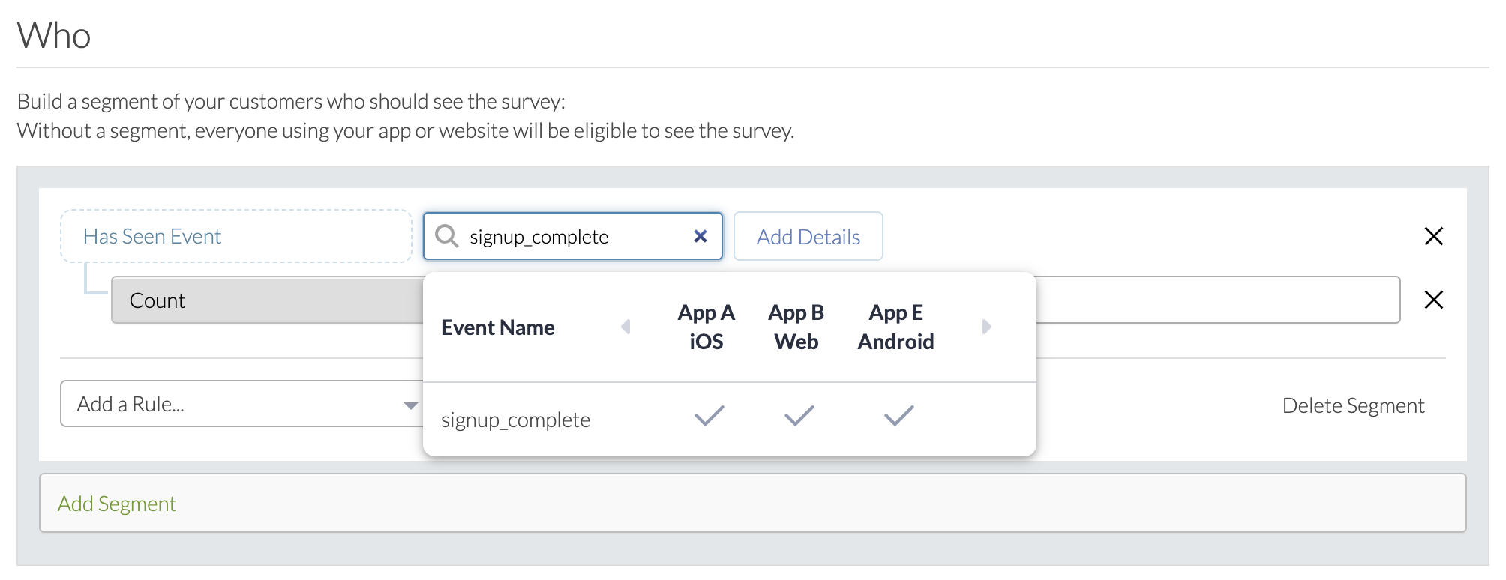Clear the signup_complete search text

[x=700, y=236]
